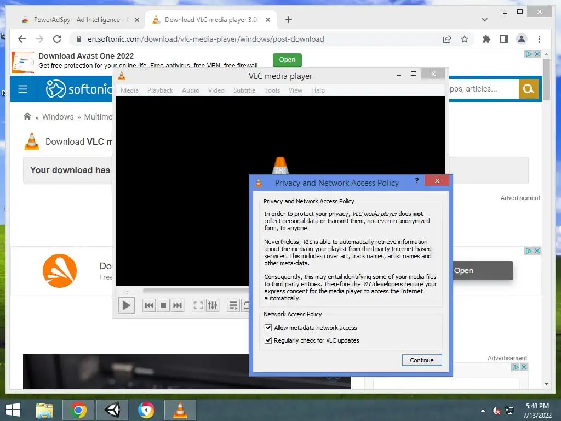Toggle VLC playlist view
The image size is (561, 421).
[233, 305]
